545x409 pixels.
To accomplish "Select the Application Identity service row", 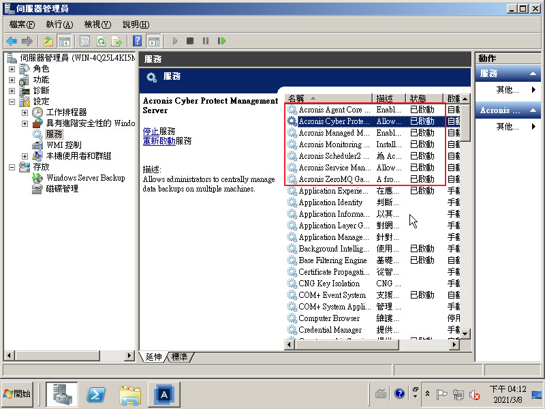I will click(x=373, y=202).
